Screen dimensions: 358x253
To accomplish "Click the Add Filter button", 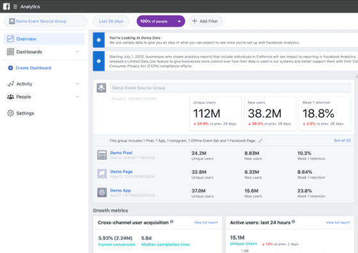I will point(205,21).
